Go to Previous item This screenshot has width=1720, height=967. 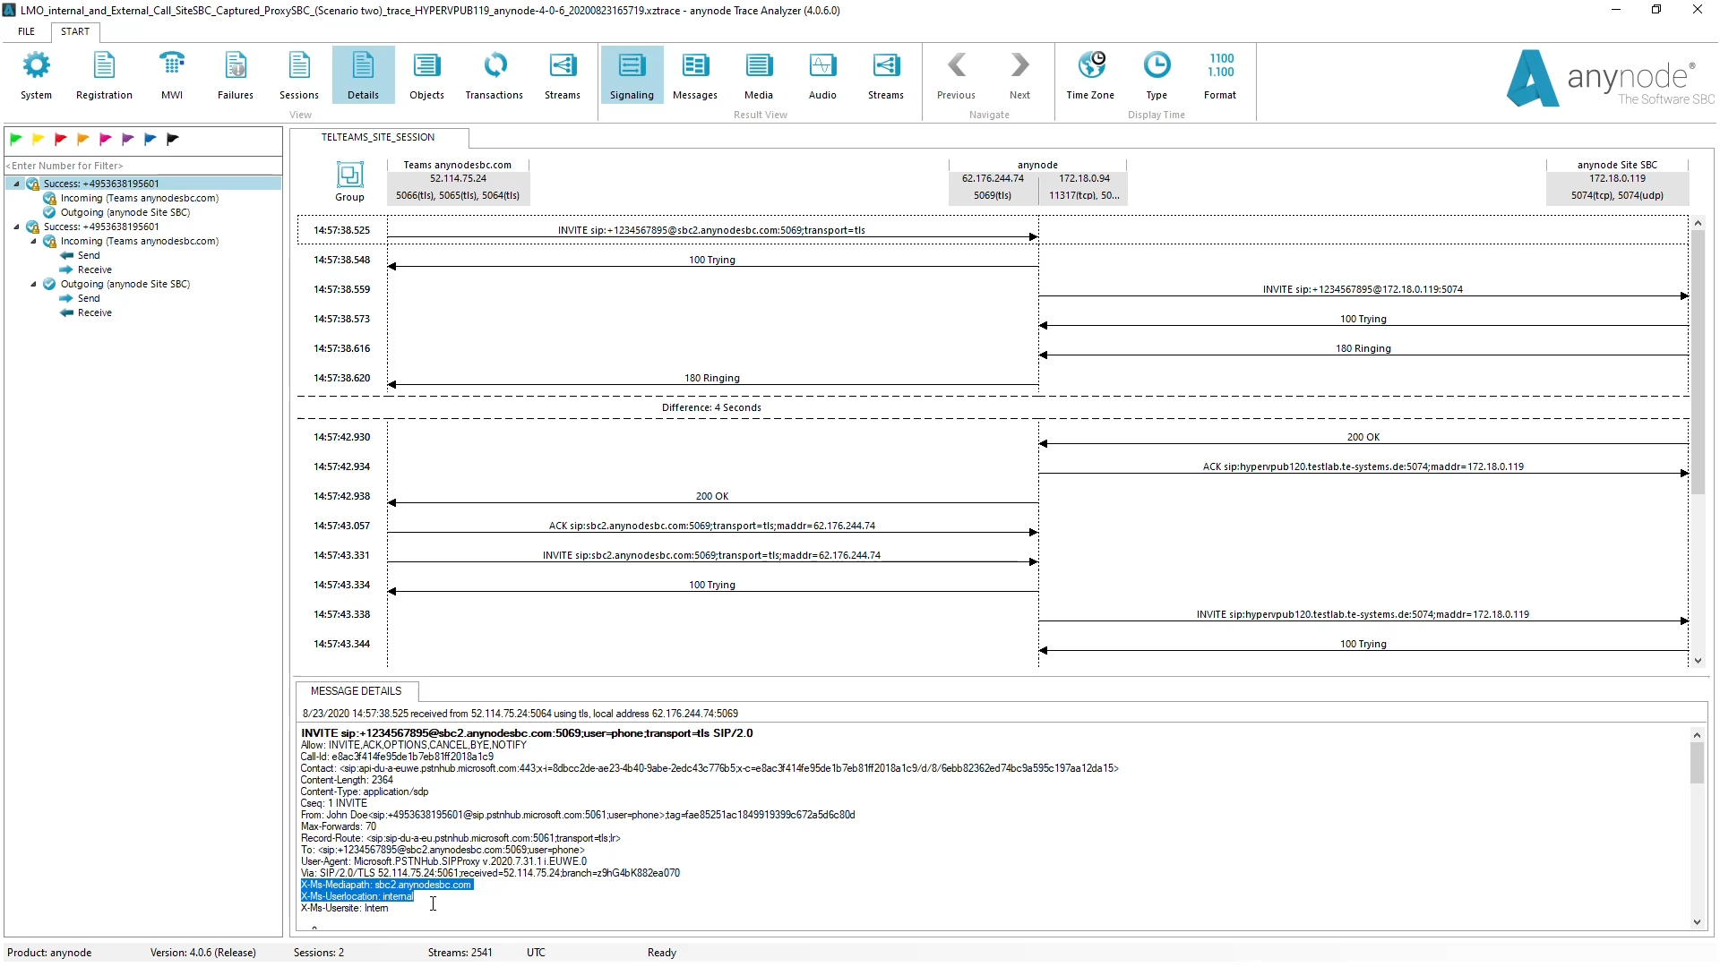[x=956, y=75]
